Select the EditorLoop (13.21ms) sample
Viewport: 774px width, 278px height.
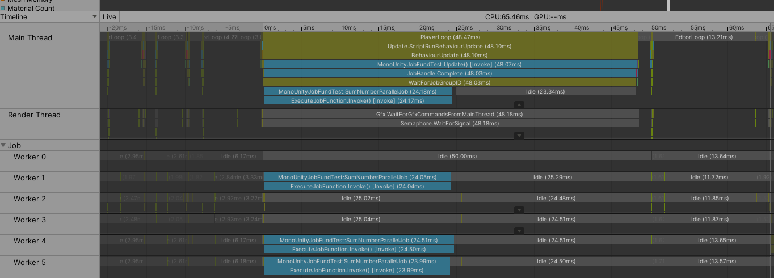pos(704,37)
